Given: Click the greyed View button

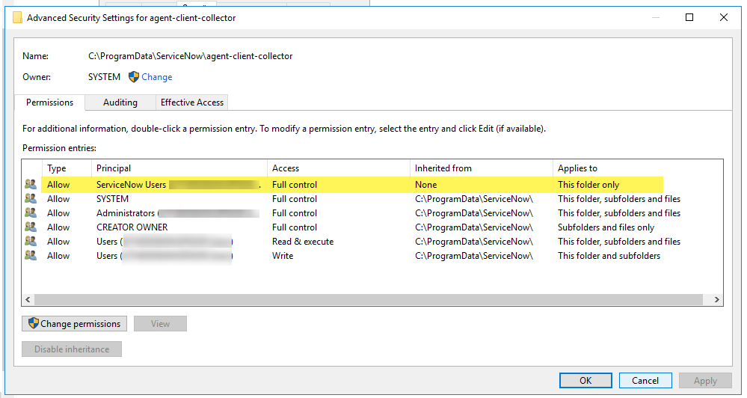Looking at the screenshot, I should pyautogui.click(x=160, y=324).
